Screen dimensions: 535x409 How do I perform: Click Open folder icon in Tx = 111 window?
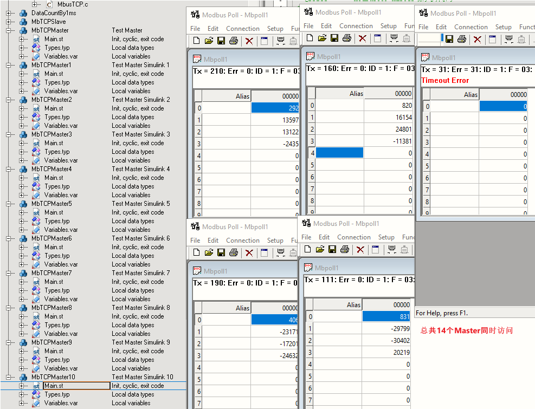pyautogui.click(x=320, y=249)
